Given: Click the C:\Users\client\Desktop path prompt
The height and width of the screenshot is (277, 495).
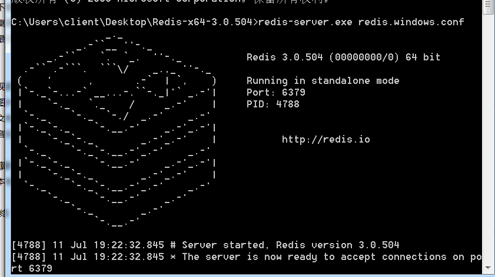Looking at the screenshot, I should coord(134,22).
